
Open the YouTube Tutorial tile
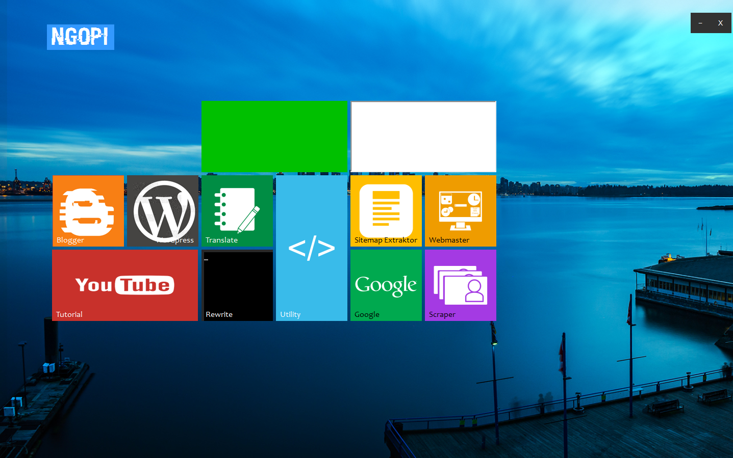125,285
